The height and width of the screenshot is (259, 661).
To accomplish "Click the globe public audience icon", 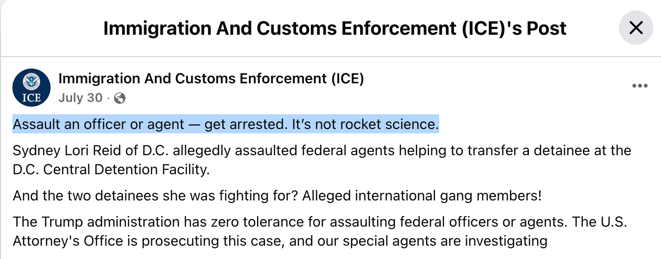I will [120, 98].
